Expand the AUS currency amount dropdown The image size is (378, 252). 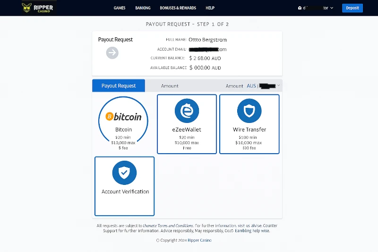[x=279, y=86]
